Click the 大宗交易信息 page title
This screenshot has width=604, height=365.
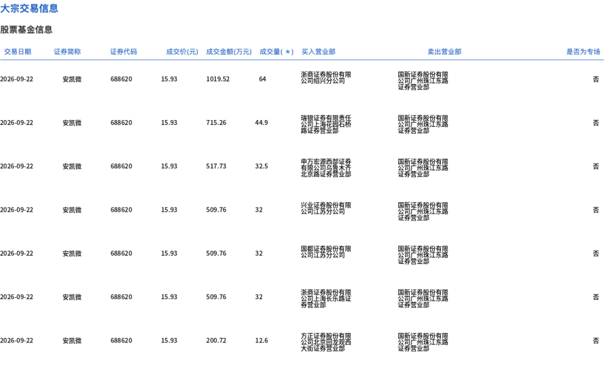pos(30,8)
